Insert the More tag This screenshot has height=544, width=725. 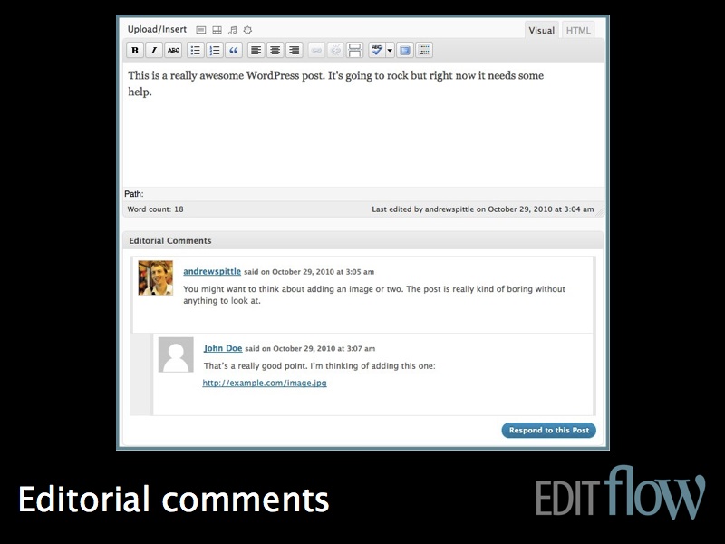(354, 50)
